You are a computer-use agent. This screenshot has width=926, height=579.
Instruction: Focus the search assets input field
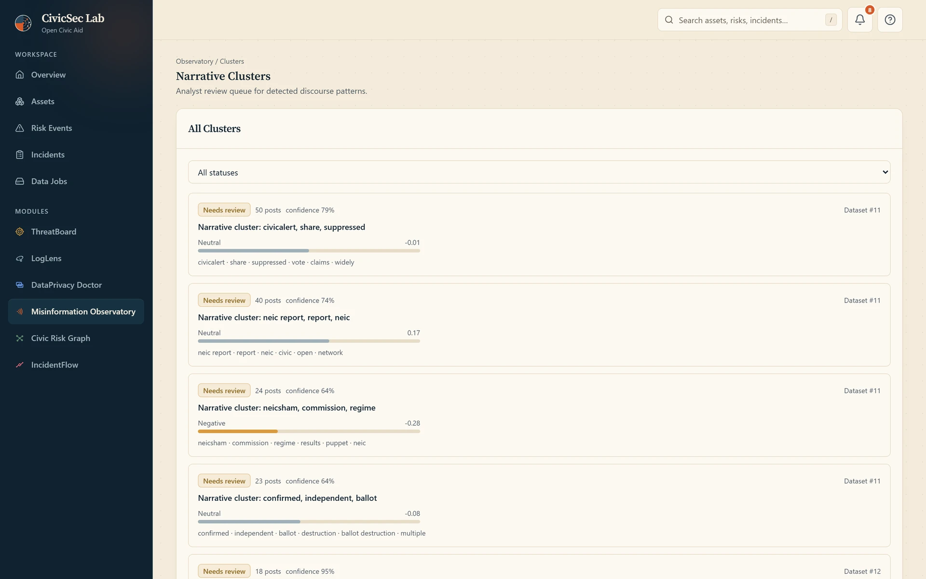[x=749, y=20]
